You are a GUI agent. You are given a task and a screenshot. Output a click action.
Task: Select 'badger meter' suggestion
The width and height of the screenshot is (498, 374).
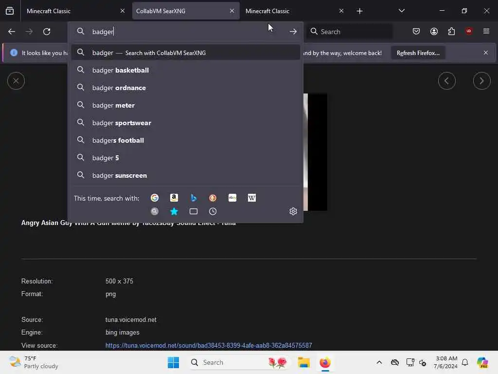point(186,105)
